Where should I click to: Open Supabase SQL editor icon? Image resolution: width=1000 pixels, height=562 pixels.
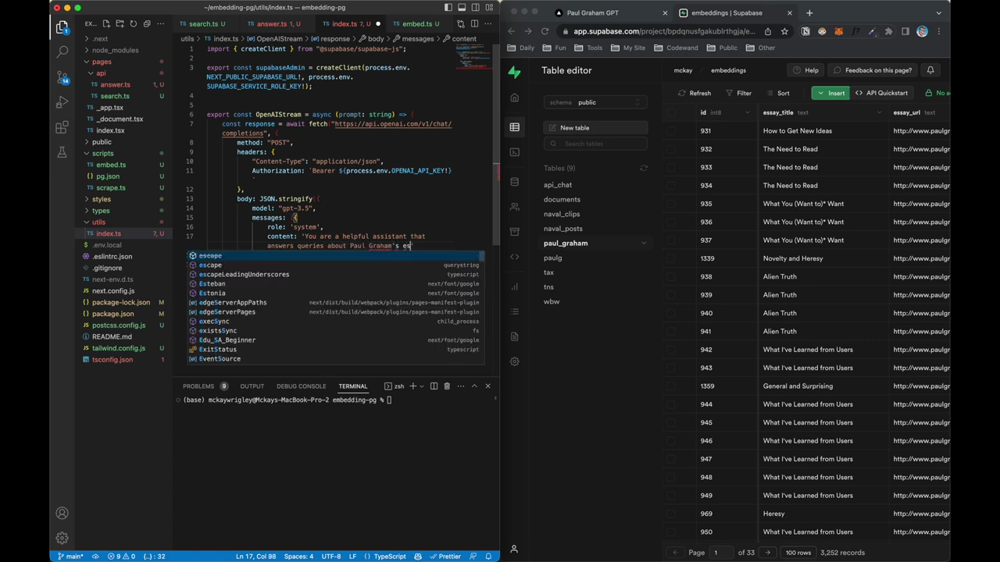[514, 152]
